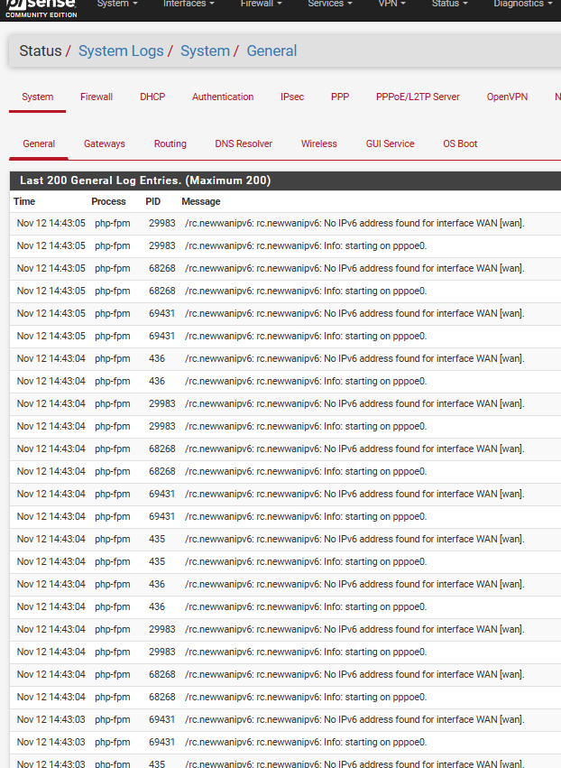
Task: Select the IPsec log tab
Action: coord(292,97)
